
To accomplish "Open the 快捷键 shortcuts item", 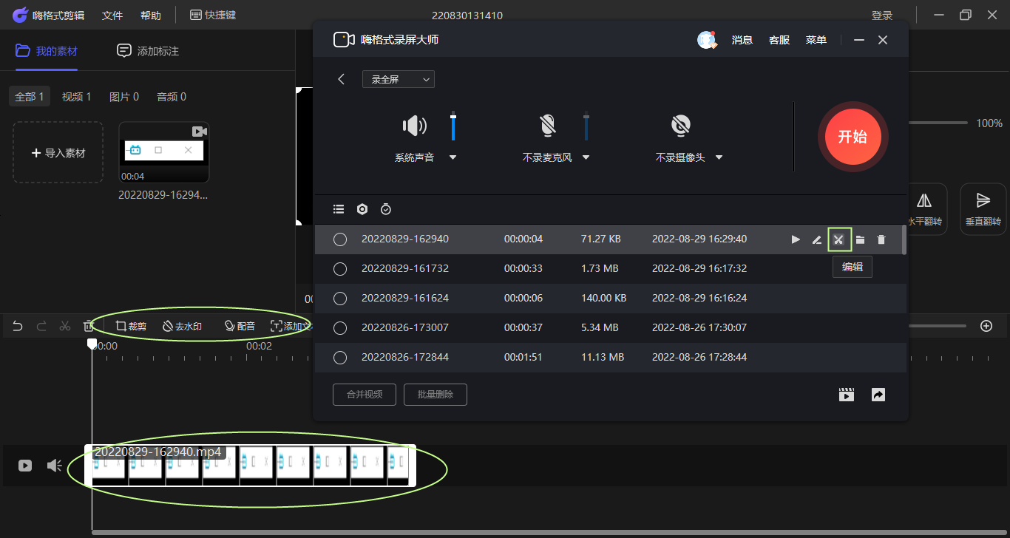I will [x=213, y=15].
